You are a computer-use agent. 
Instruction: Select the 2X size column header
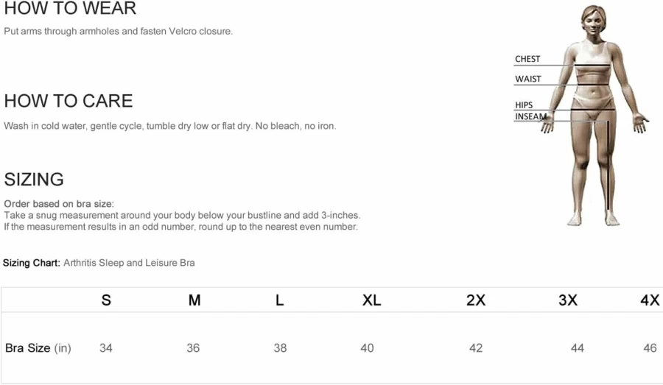tap(476, 300)
